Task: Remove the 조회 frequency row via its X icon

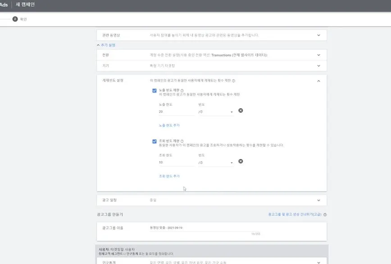Action: click(x=241, y=161)
